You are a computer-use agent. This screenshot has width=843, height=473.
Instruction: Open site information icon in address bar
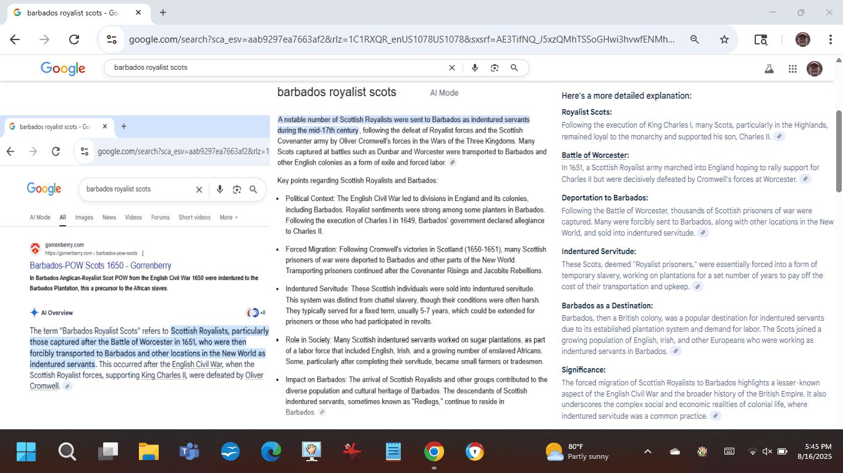112,39
